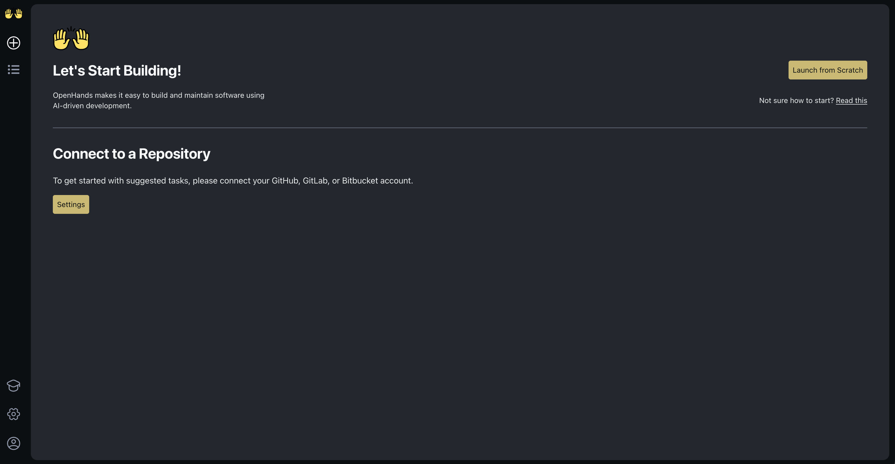Start a new conversation with the plus icon
Viewport: 895px width, 464px height.
[x=13, y=43]
